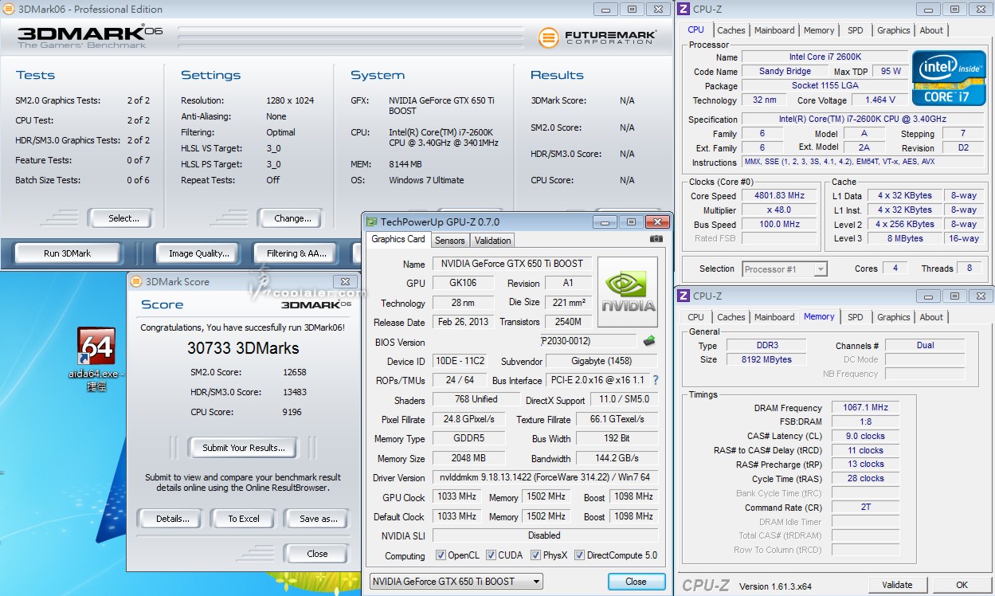The width and height of the screenshot is (995, 596).
Task: Open Memory tab in CPU-Z processor window
Action: (819, 30)
